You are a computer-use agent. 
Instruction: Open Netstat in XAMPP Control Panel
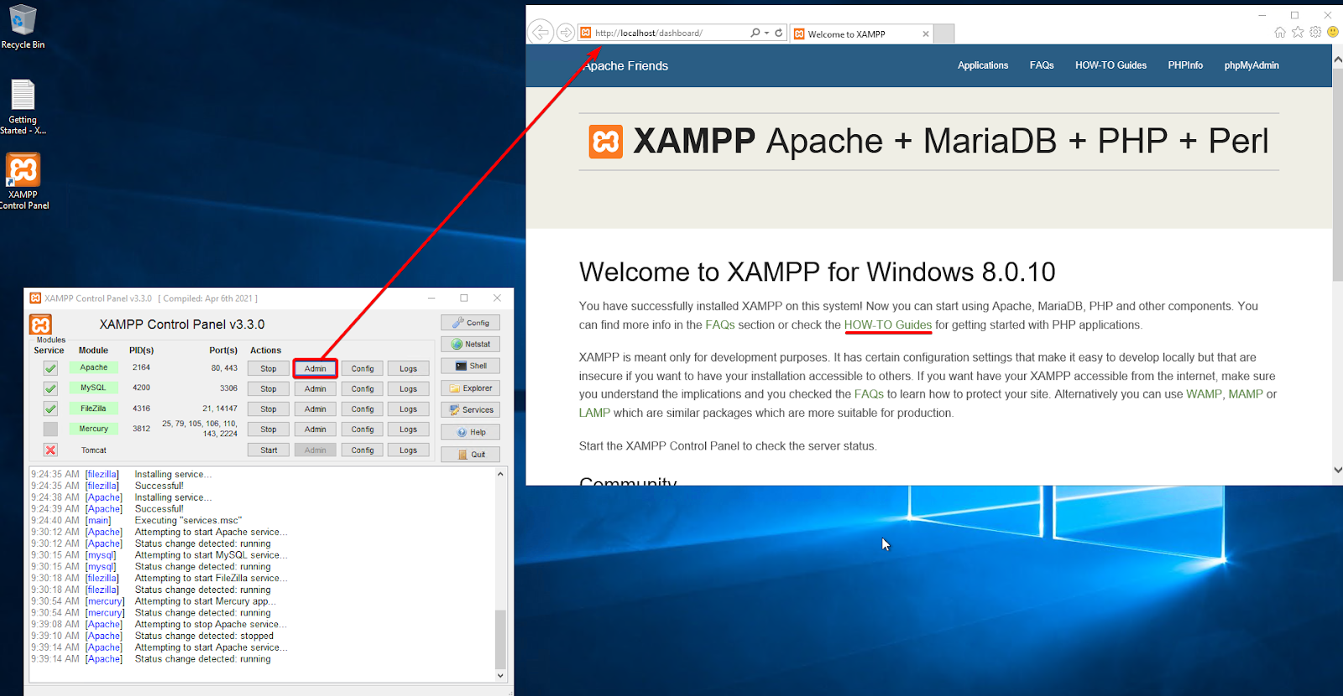coord(470,344)
